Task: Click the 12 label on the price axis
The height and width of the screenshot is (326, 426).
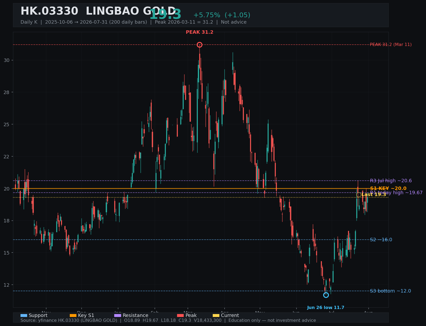Action: pyautogui.click(x=6, y=285)
